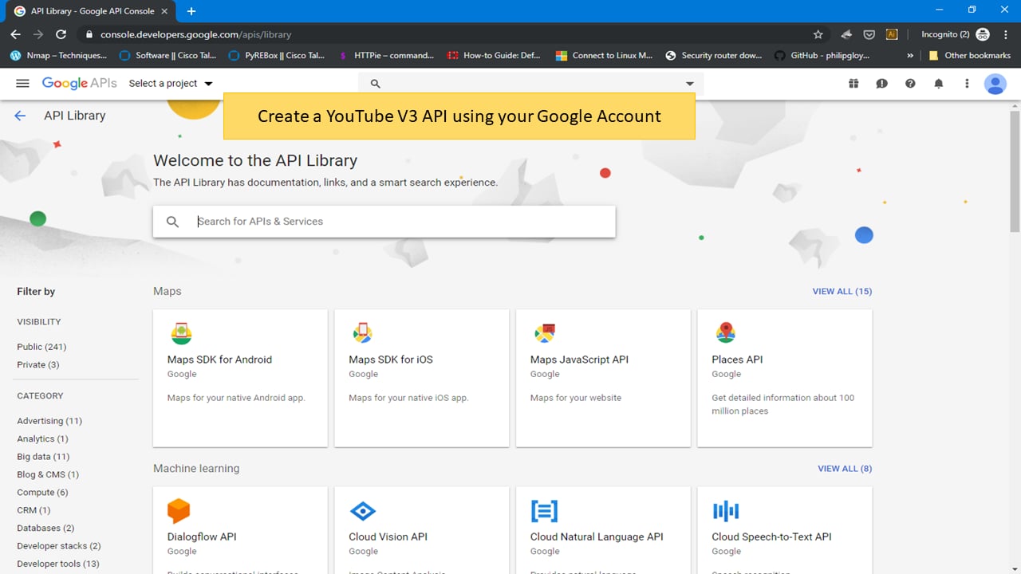Click the Search for APIs & Services field

384,222
